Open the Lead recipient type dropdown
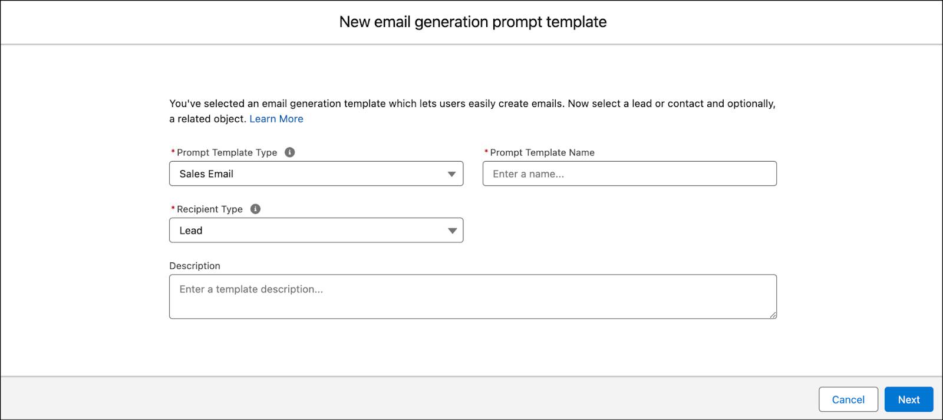The height and width of the screenshot is (420, 943). [316, 230]
